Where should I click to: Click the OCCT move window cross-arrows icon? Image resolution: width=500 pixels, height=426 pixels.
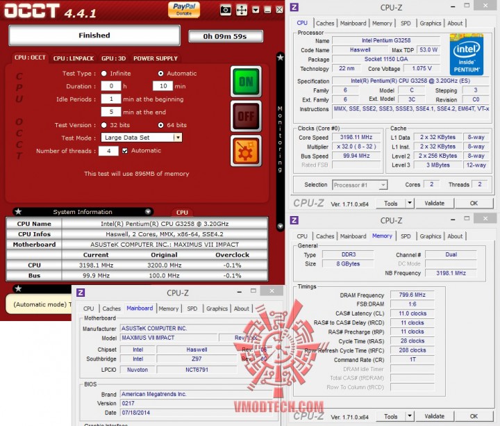pyautogui.click(x=242, y=10)
